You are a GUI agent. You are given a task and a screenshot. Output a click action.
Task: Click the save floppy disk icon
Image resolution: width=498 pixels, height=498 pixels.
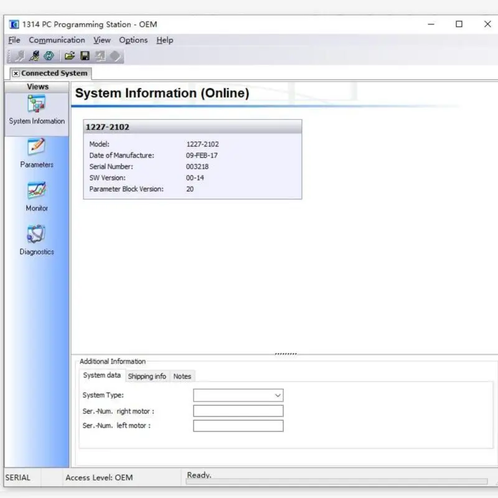[x=85, y=56]
